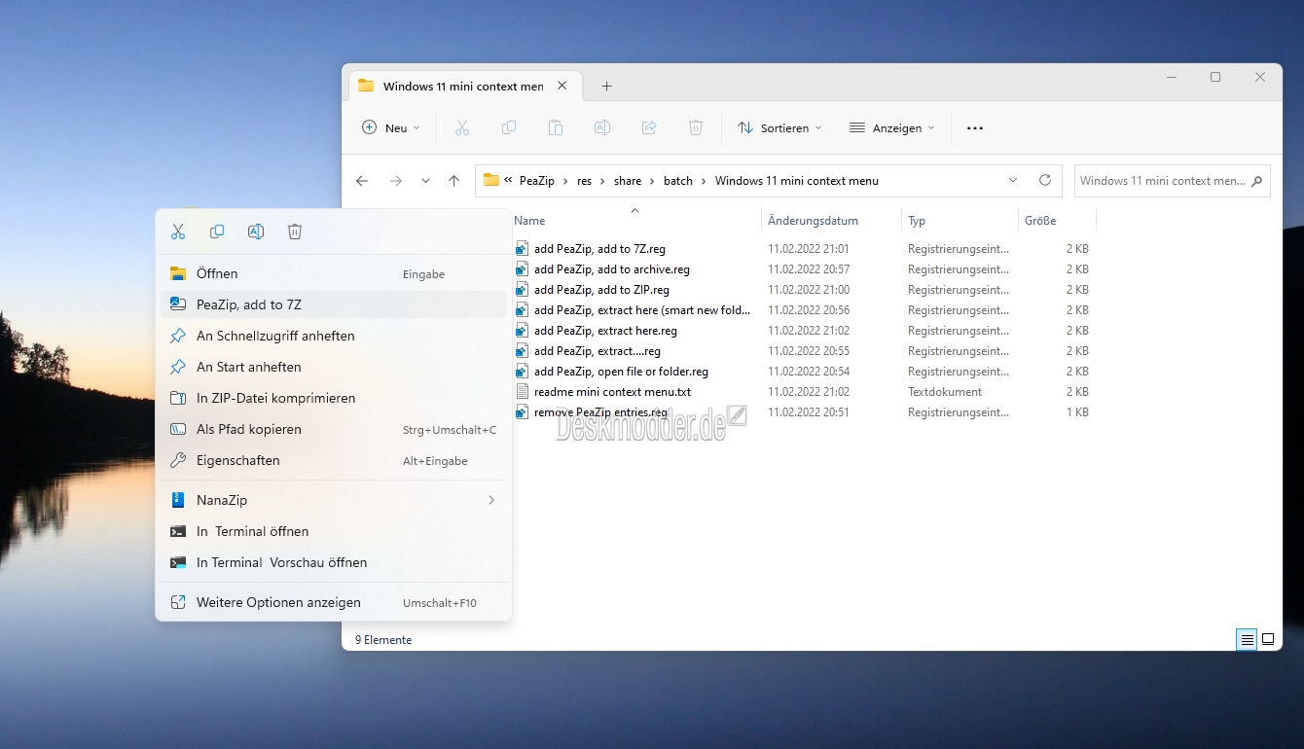The height and width of the screenshot is (749, 1304).
Task: Click the batch breadcrumb
Action: click(678, 181)
